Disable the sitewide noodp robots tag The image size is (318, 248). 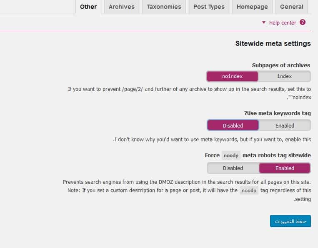pyautogui.click(x=233, y=168)
